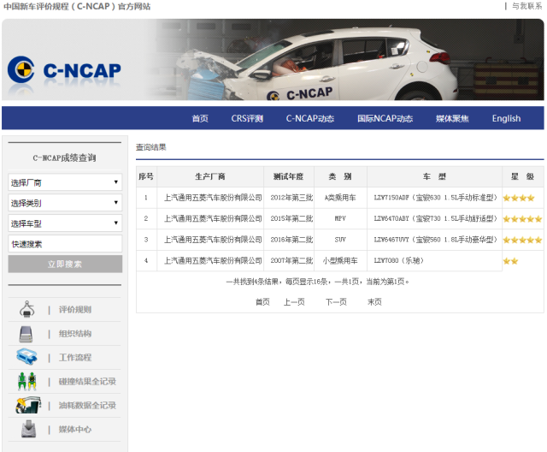This screenshot has height=452, width=547.
Task: Click the 组织结构 sidebar icon
Action: pyautogui.click(x=26, y=334)
